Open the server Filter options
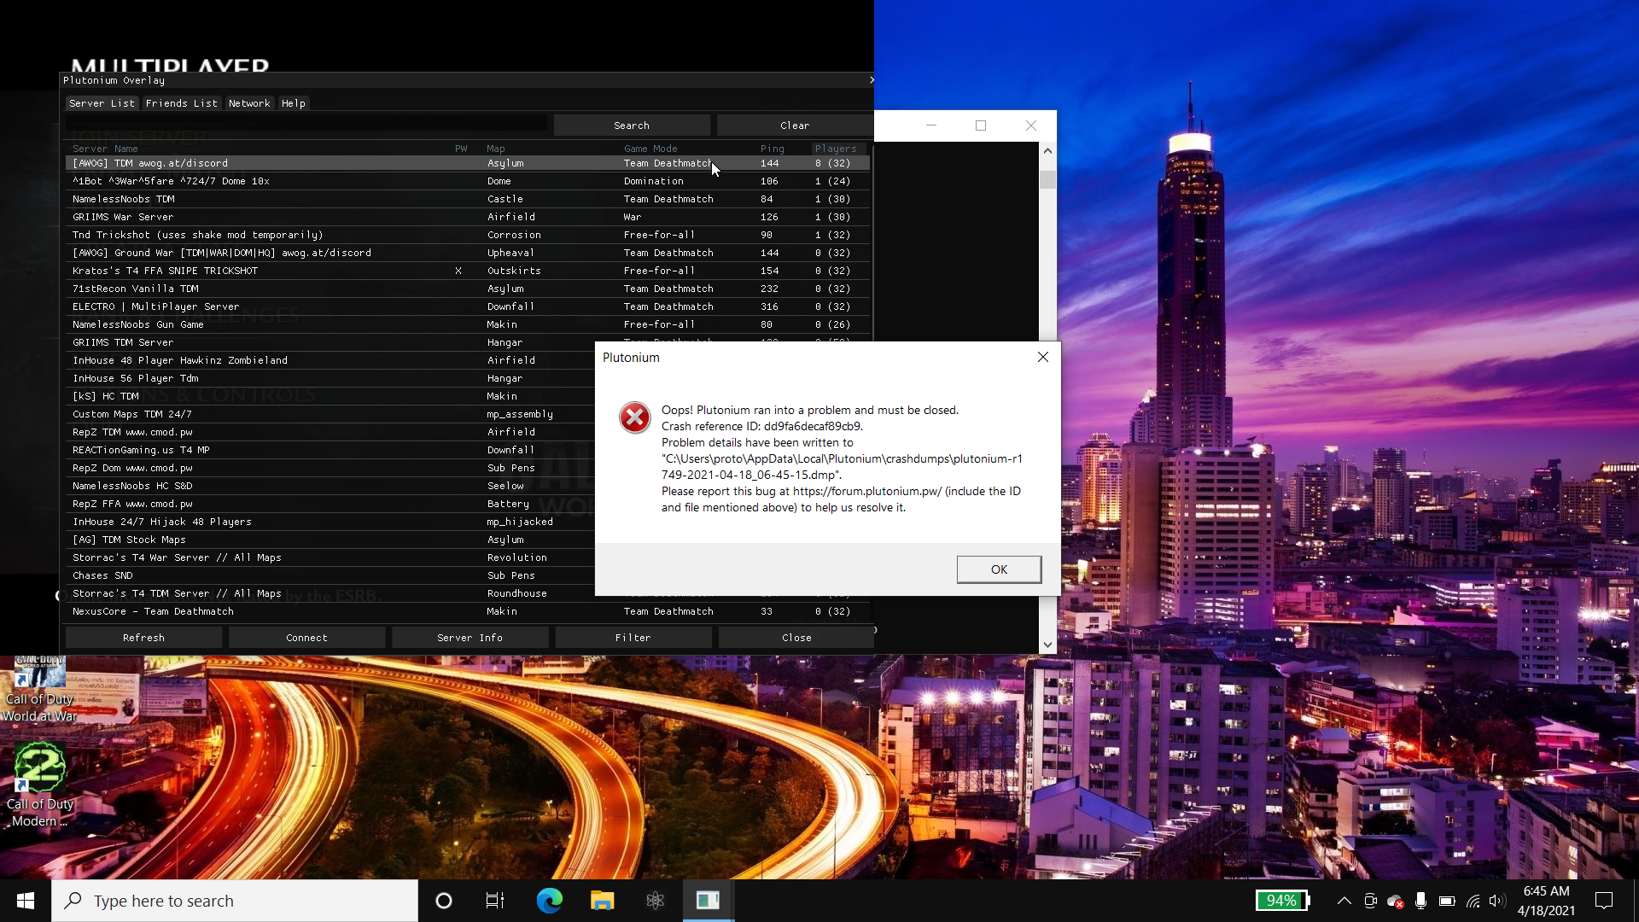Image resolution: width=1639 pixels, height=922 pixels. [x=633, y=638]
